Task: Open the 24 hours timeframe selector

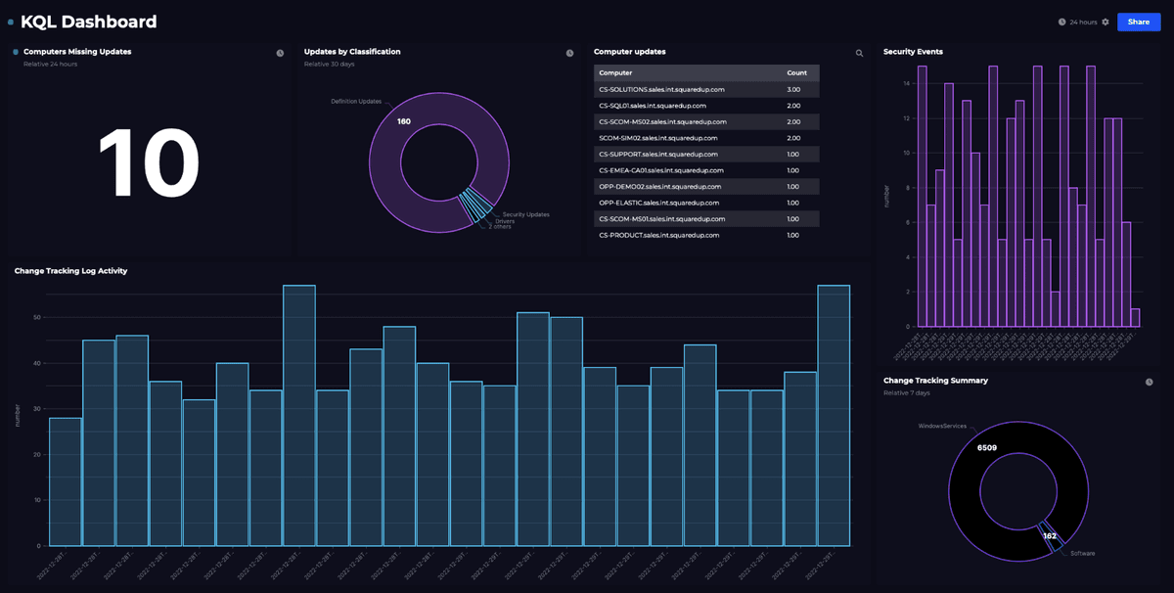Action: [1082, 21]
